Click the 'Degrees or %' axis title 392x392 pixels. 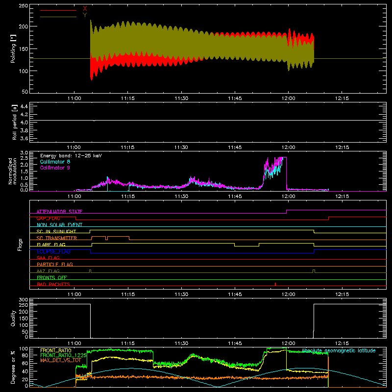13,367
